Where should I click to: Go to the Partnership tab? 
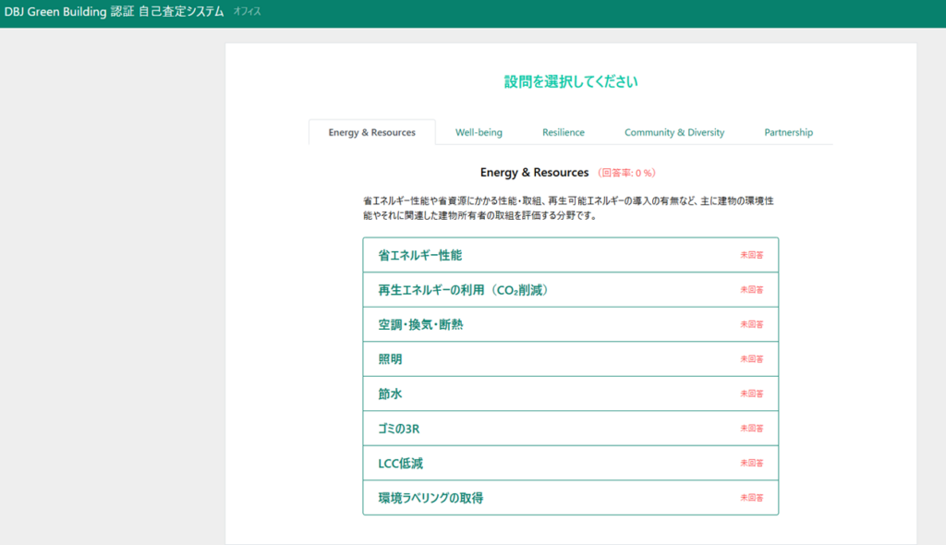[x=788, y=132]
